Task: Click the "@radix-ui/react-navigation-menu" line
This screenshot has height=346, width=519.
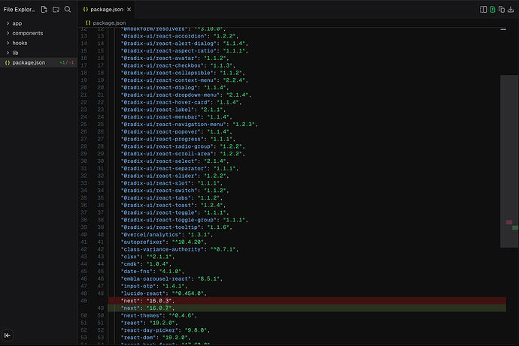Action: (x=190, y=125)
